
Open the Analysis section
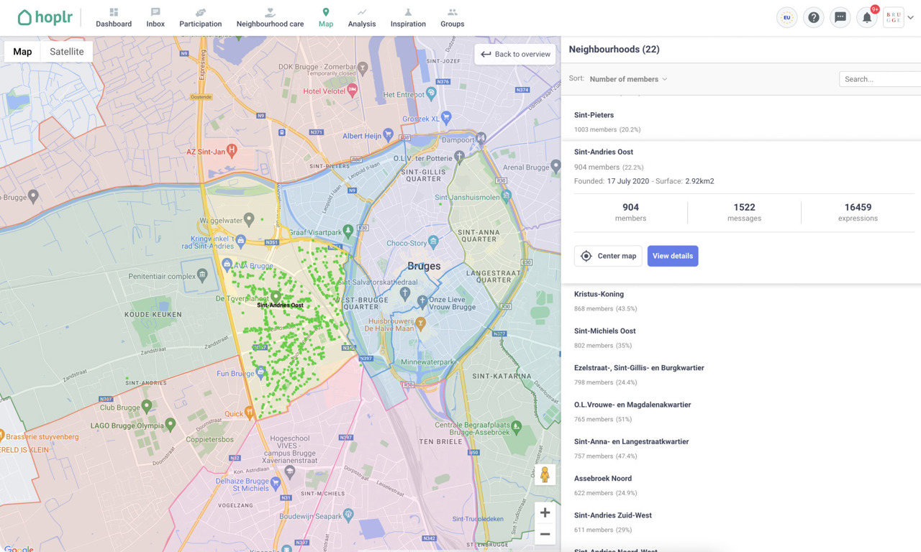click(362, 18)
